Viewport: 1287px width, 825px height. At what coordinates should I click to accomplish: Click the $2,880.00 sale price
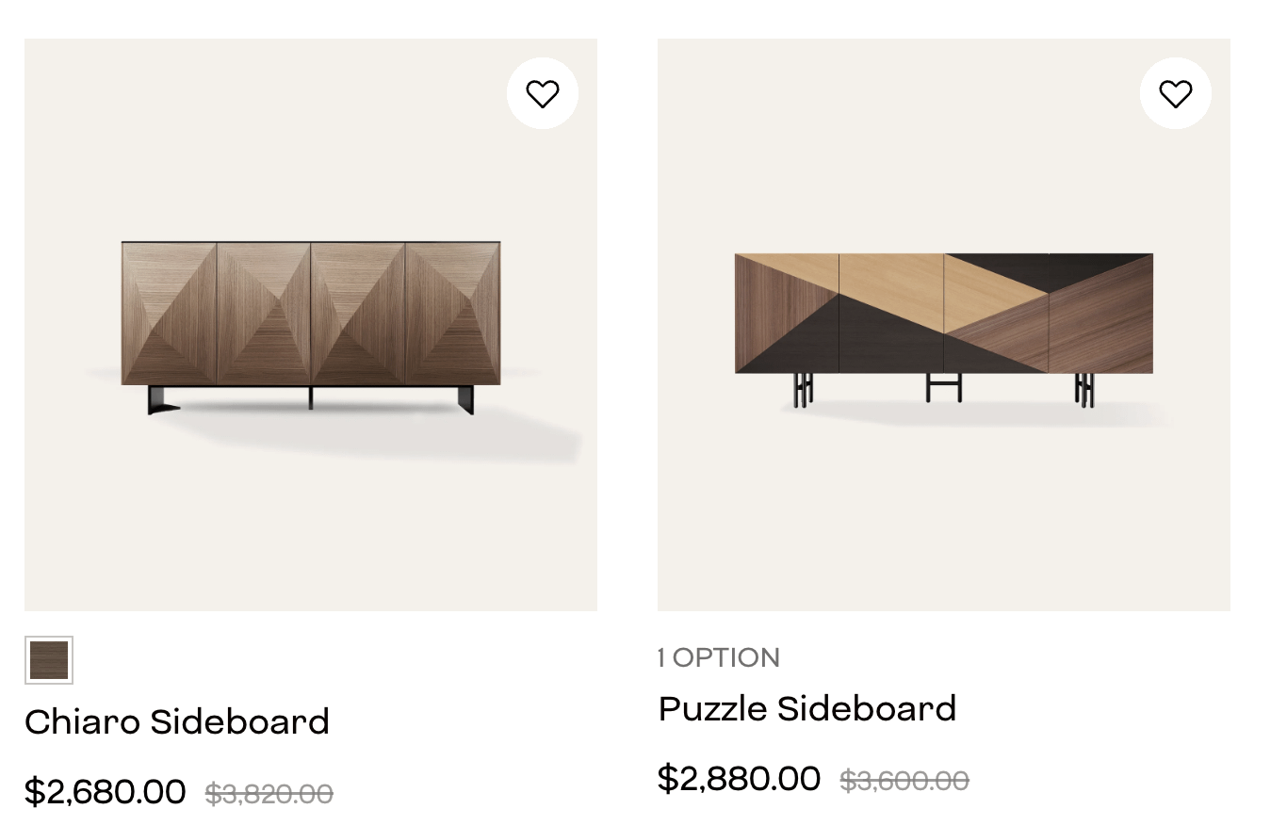pos(739,778)
